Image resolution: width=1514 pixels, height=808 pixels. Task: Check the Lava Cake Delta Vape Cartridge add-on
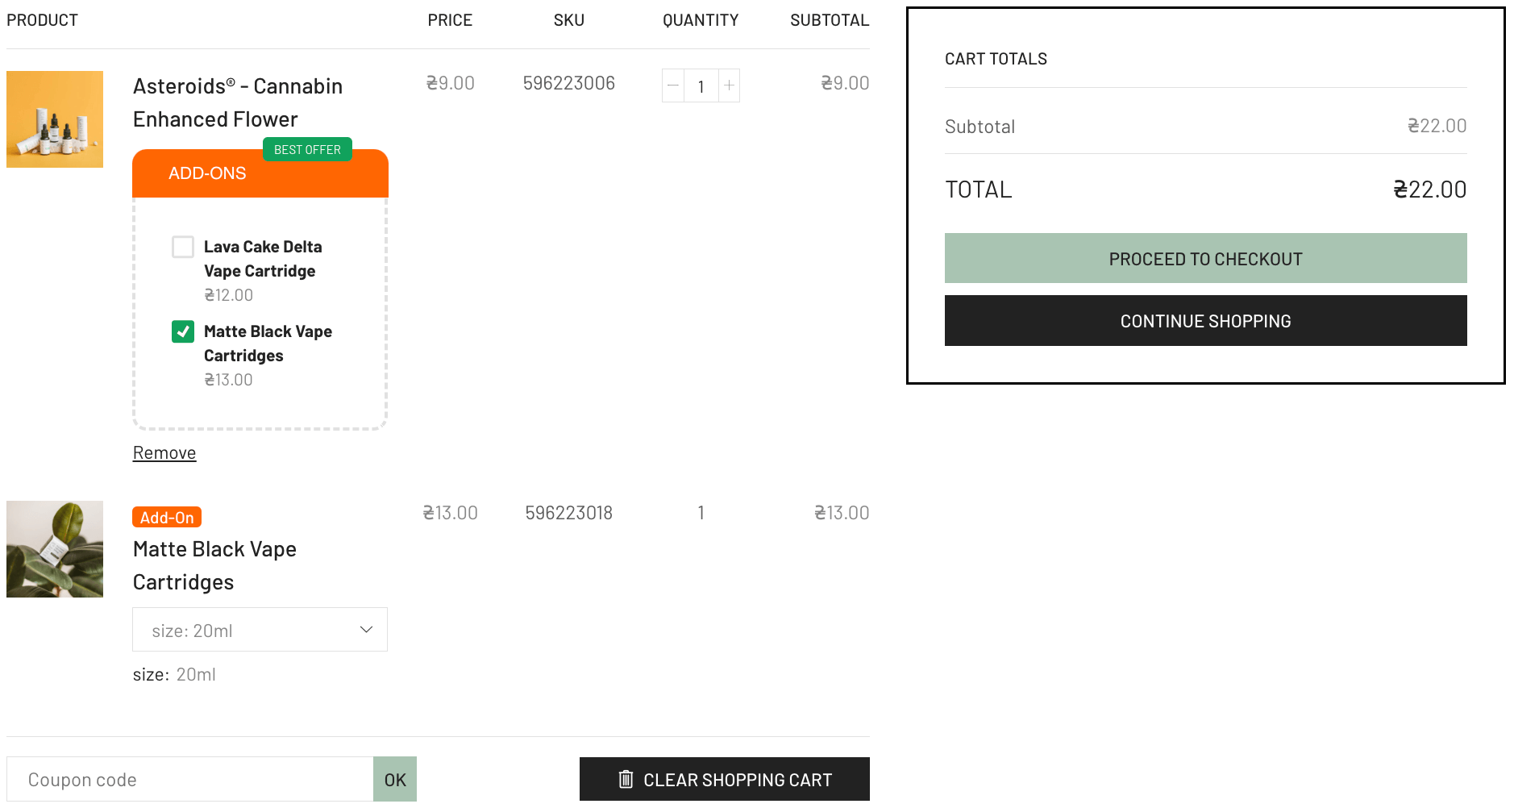coord(183,247)
